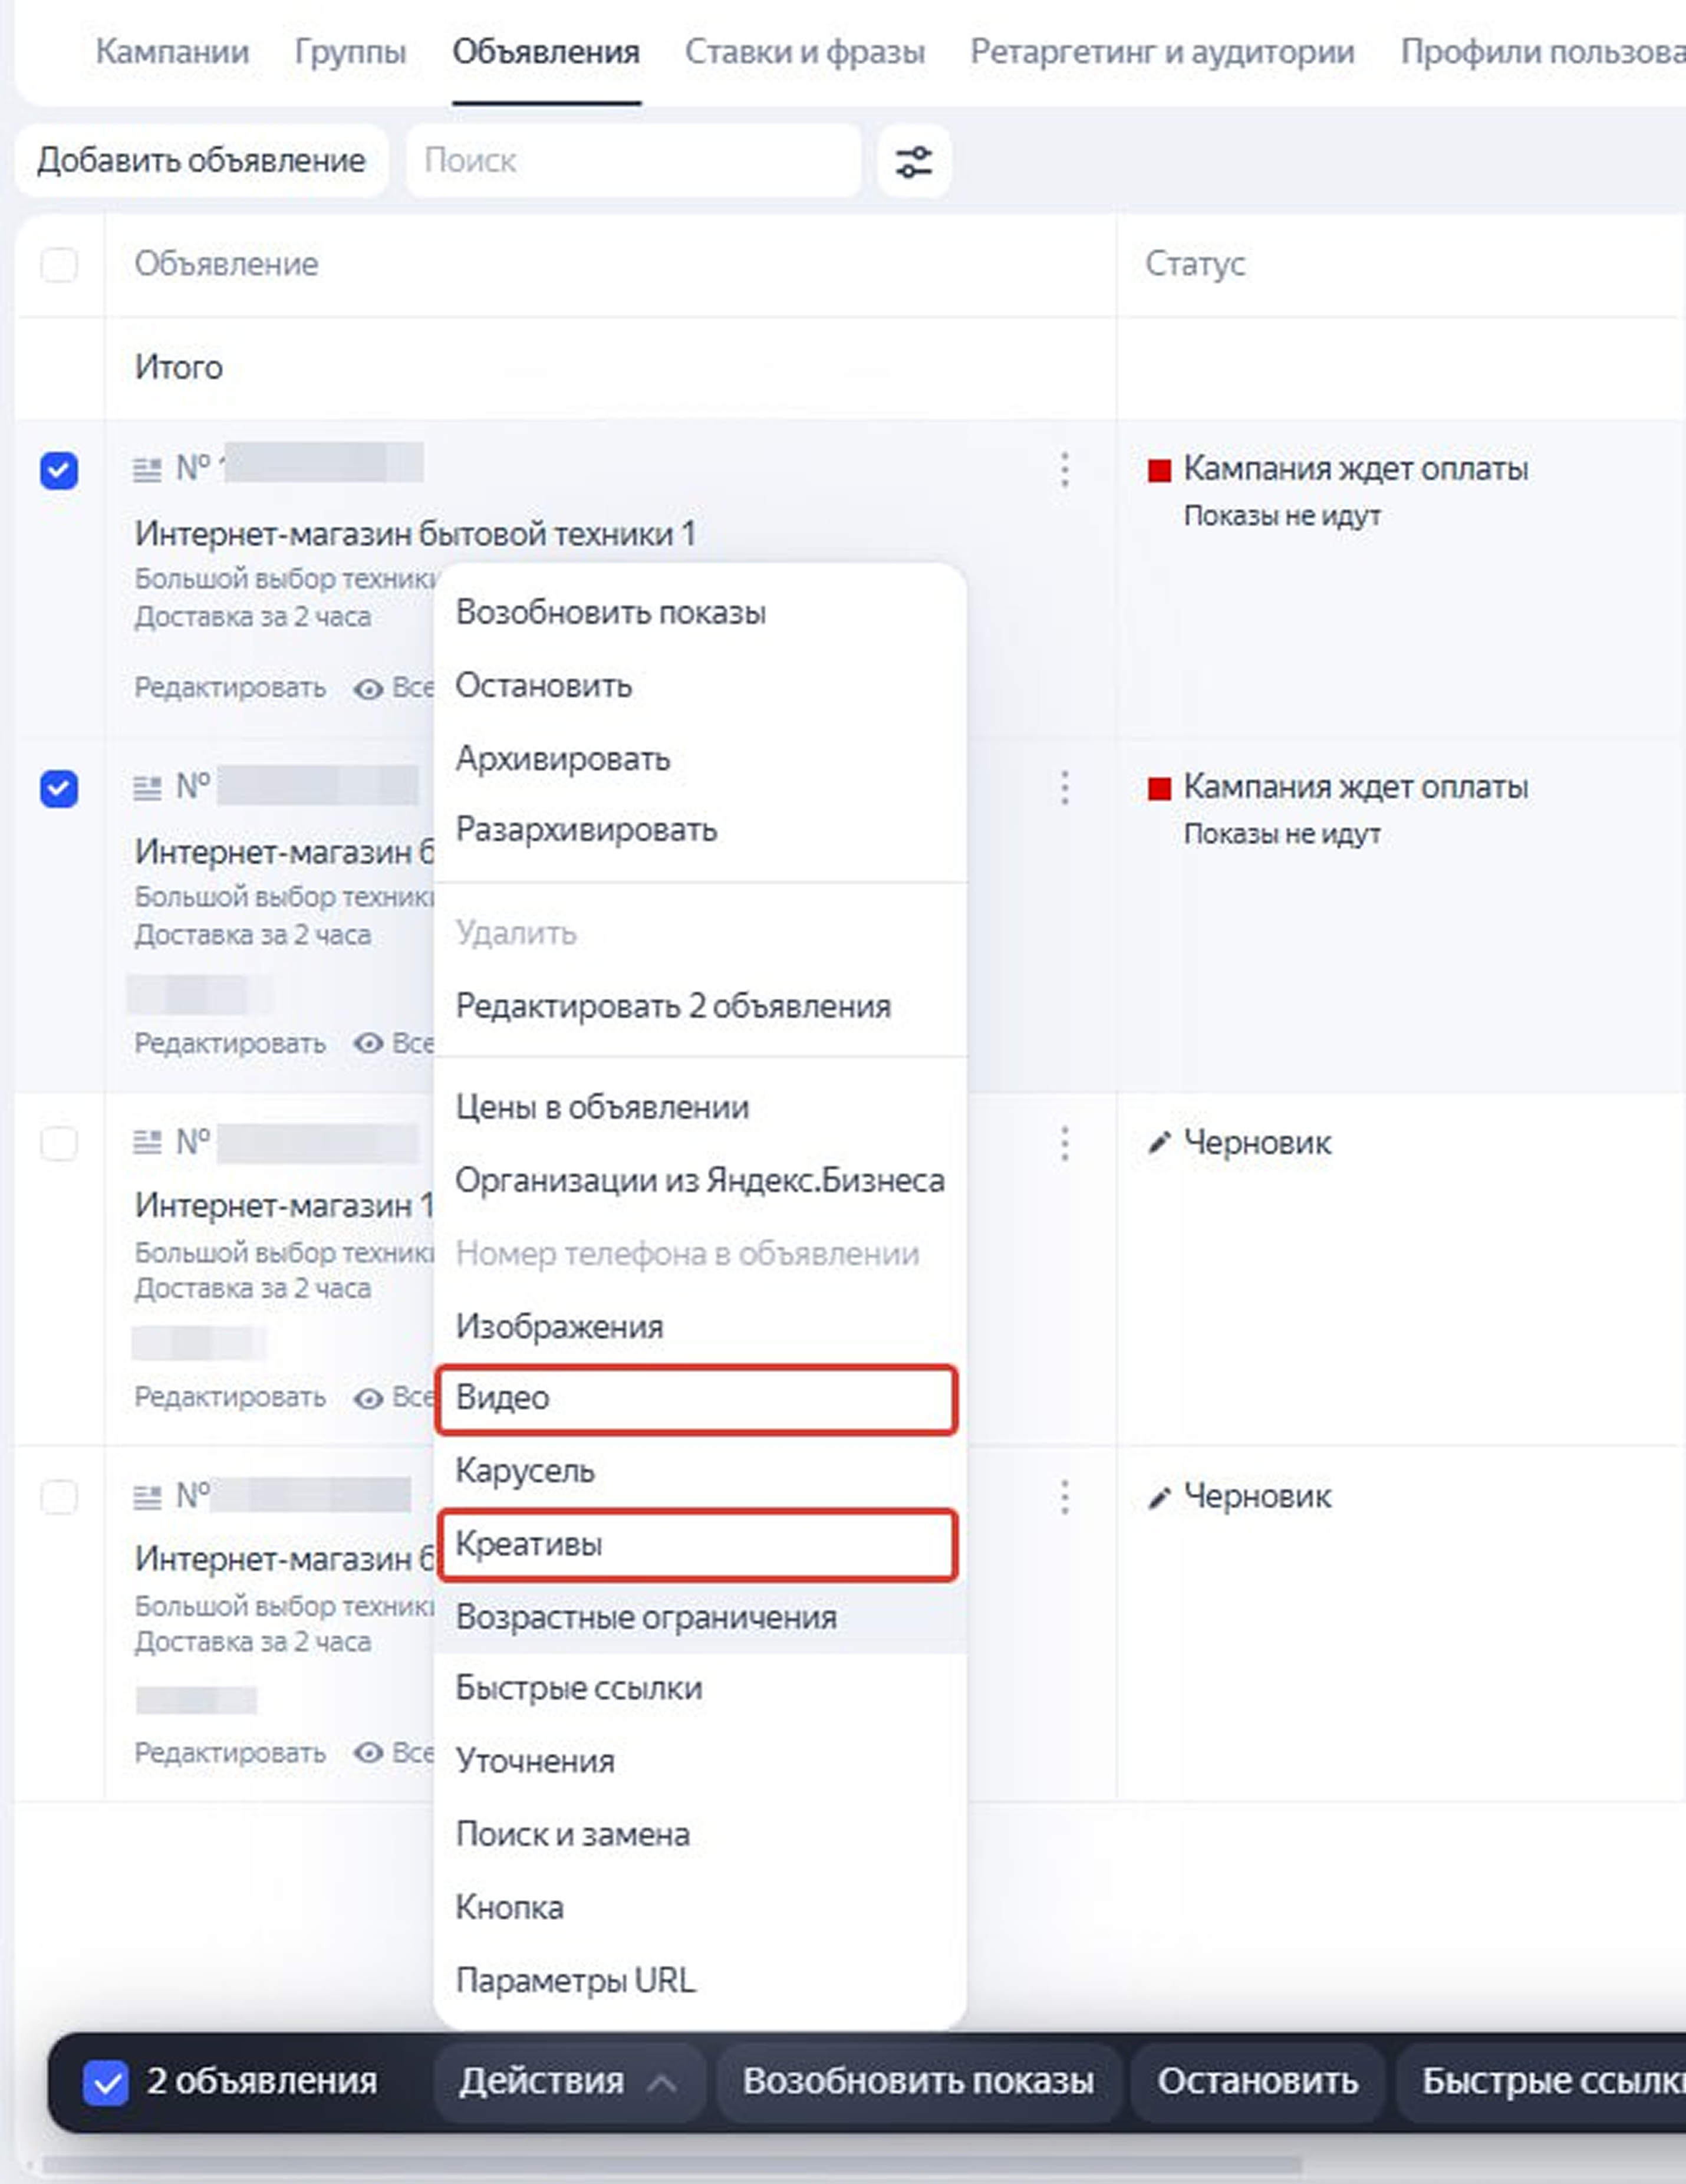Choose Видео from the actions menu

pyautogui.click(x=697, y=1398)
